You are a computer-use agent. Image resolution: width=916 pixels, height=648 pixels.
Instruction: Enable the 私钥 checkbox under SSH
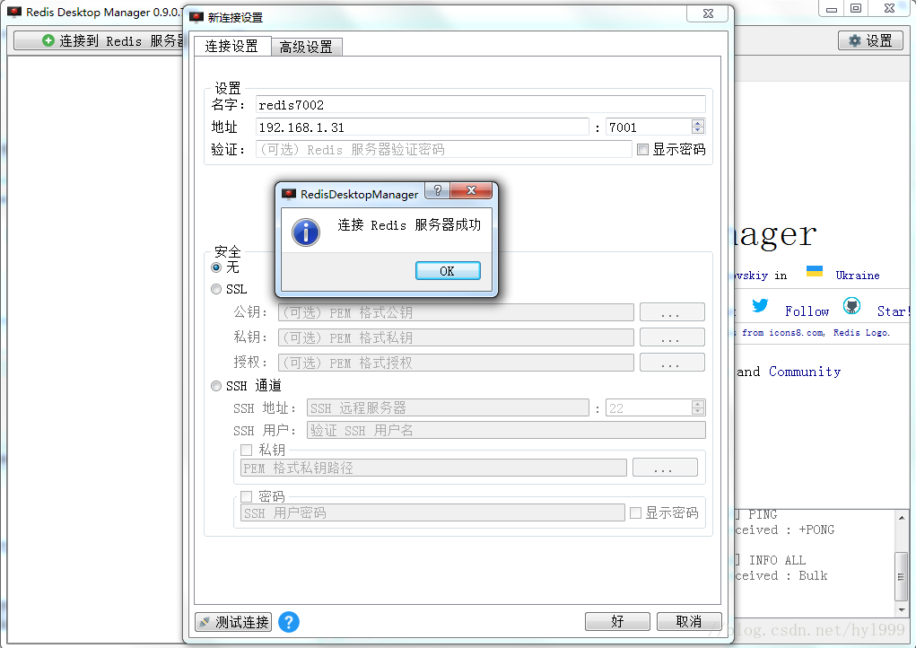click(246, 450)
